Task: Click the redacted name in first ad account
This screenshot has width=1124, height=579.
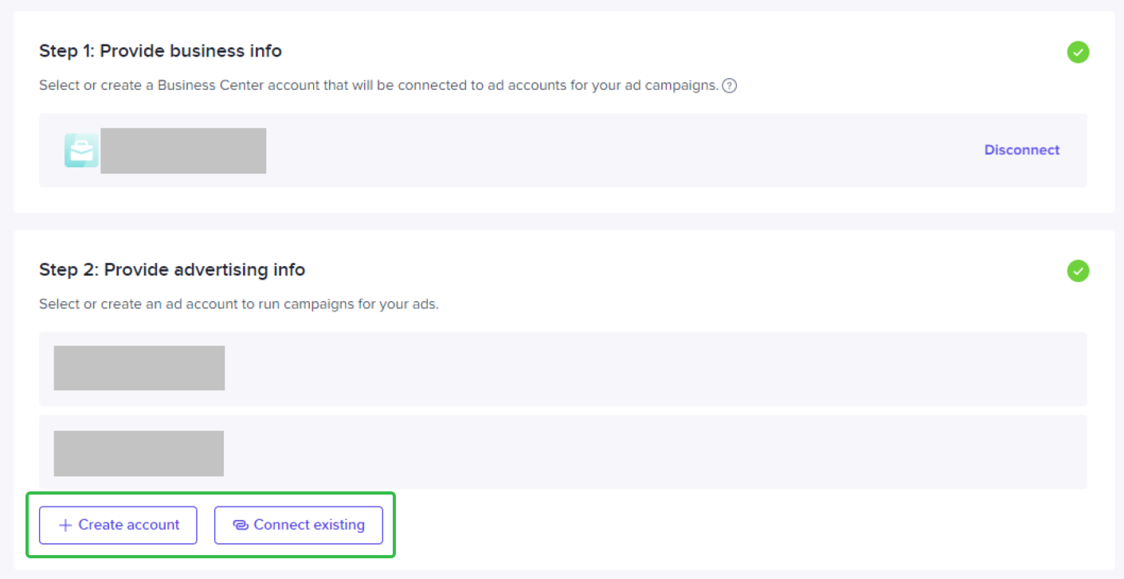Action: (139, 368)
